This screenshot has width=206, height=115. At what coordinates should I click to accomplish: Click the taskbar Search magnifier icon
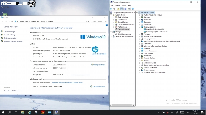tap(9, 112)
